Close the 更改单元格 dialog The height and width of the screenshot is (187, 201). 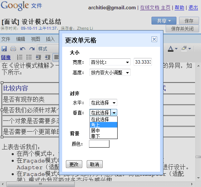click(154, 39)
